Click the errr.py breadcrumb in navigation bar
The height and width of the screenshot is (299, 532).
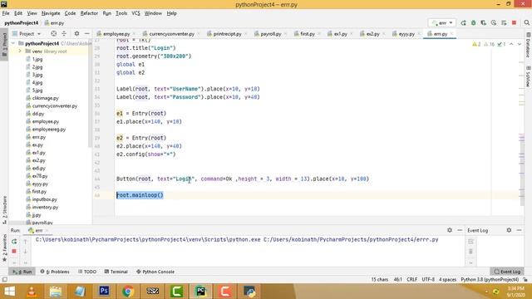coord(54,23)
